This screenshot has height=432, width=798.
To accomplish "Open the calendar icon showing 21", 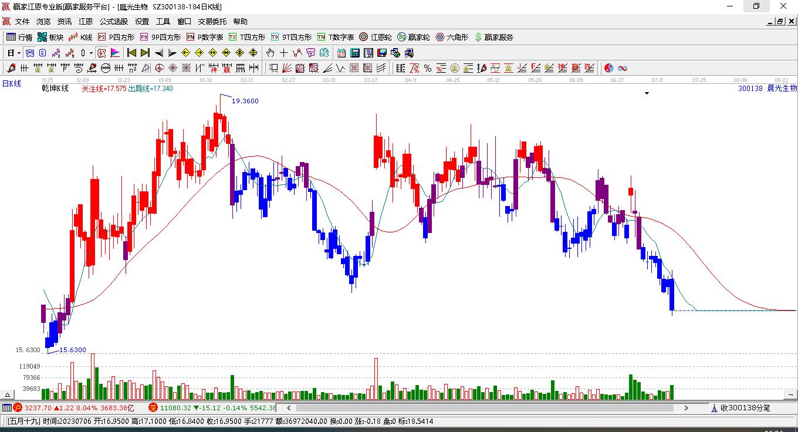I will pos(341,53).
